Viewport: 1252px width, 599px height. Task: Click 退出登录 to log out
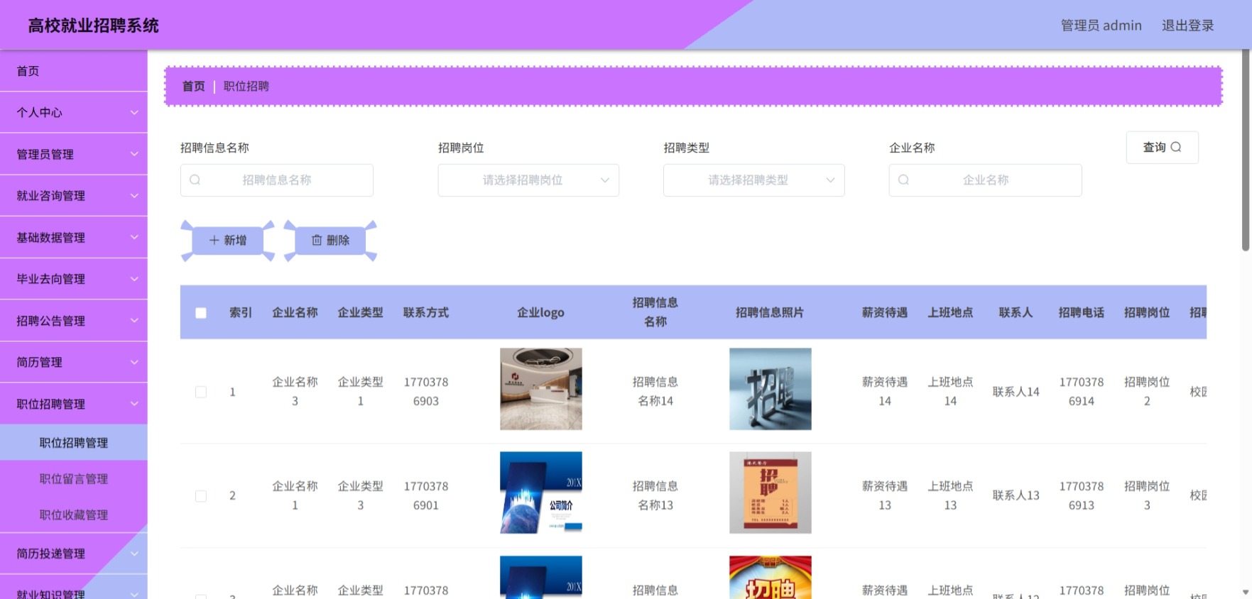(x=1187, y=26)
